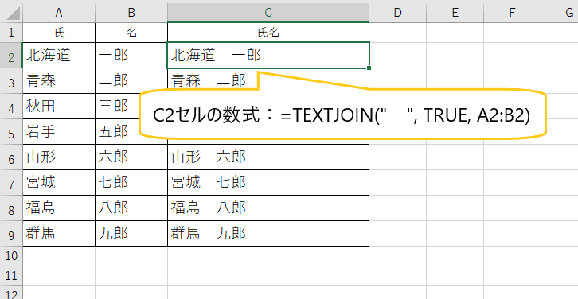Select cell '岩手' in column A
The width and height of the screenshot is (578, 299).
[59, 131]
